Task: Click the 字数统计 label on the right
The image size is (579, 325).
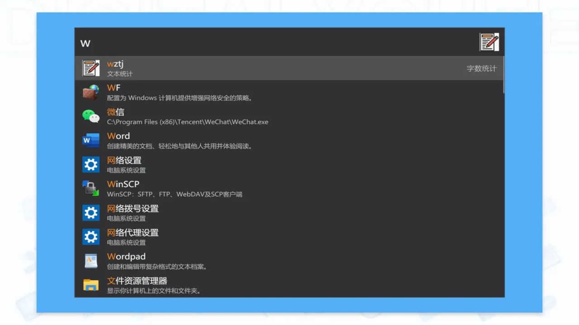Action: pyautogui.click(x=481, y=68)
